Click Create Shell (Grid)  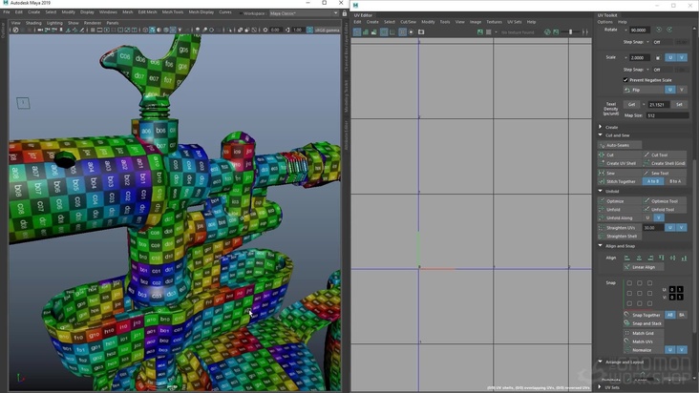pyautogui.click(x=665, y=163)
